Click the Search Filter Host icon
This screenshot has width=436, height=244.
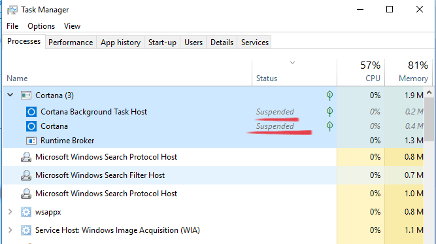click(x=26, y=175)
